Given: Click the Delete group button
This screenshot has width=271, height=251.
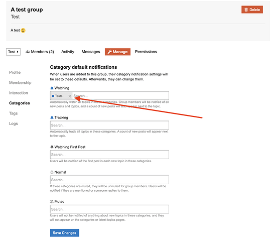Looking at the screenshot, I should [x=252, y=10].
